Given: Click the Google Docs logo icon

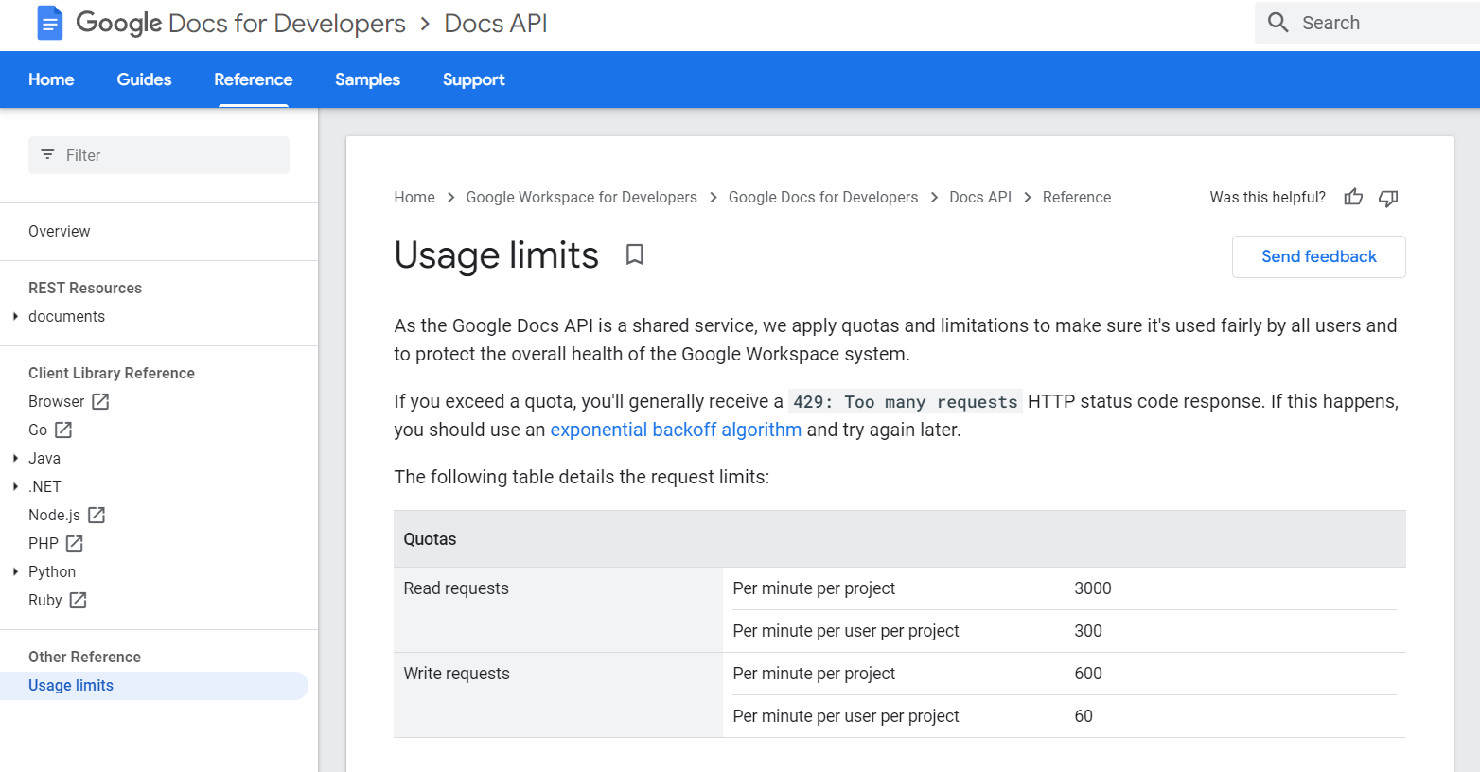Looking at the screenshot, I should point(49,23).
